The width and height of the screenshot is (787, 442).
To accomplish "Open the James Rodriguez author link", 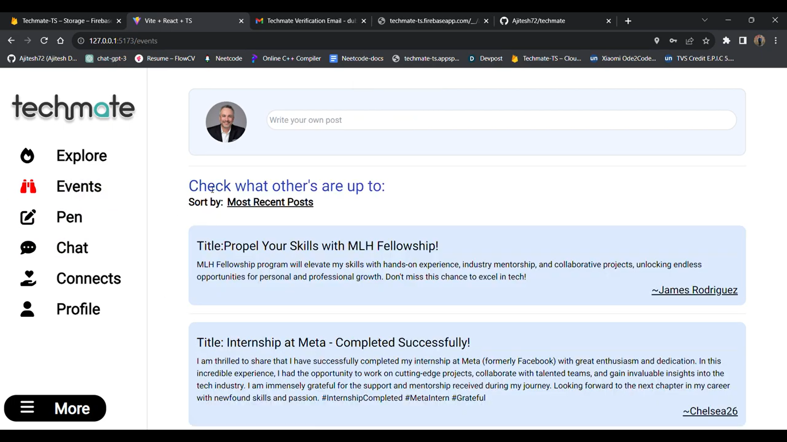I will (694, 290).
